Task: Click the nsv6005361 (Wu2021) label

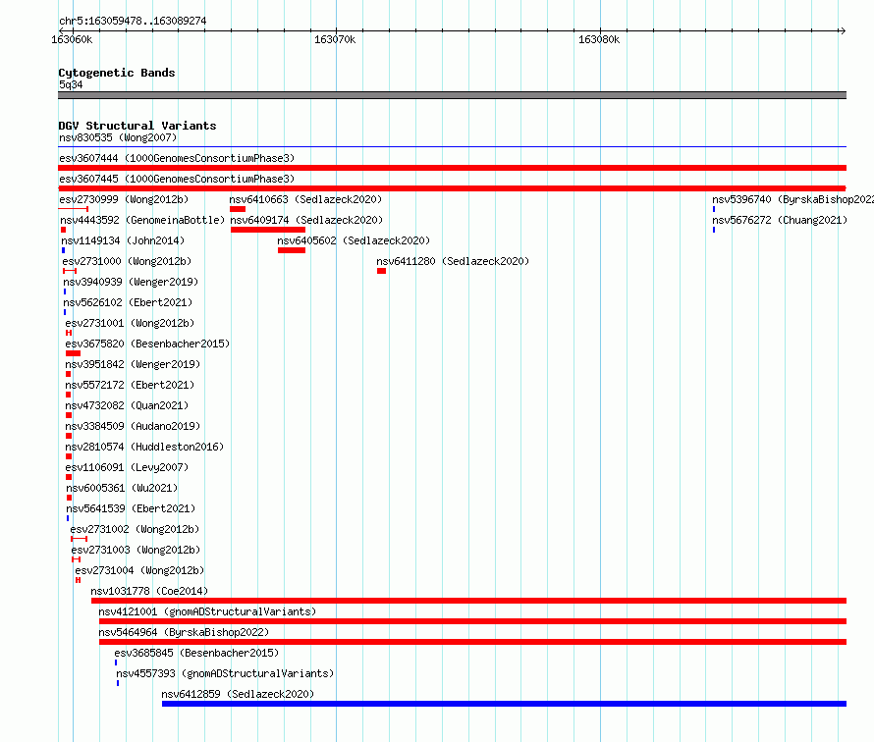Action: pyautogui.click(x=122, y=488)
